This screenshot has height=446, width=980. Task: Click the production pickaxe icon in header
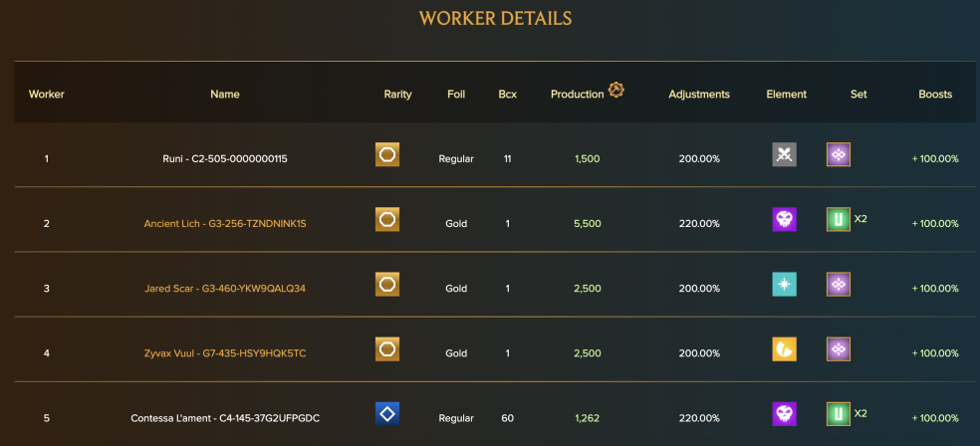pos(616,90)
